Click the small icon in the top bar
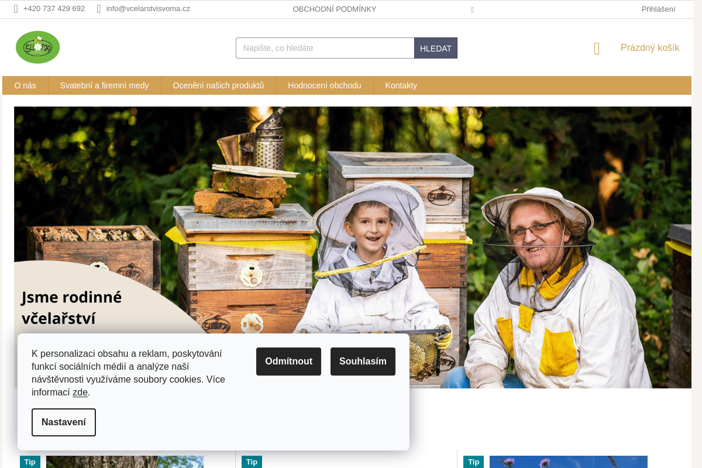 point(472,9)
